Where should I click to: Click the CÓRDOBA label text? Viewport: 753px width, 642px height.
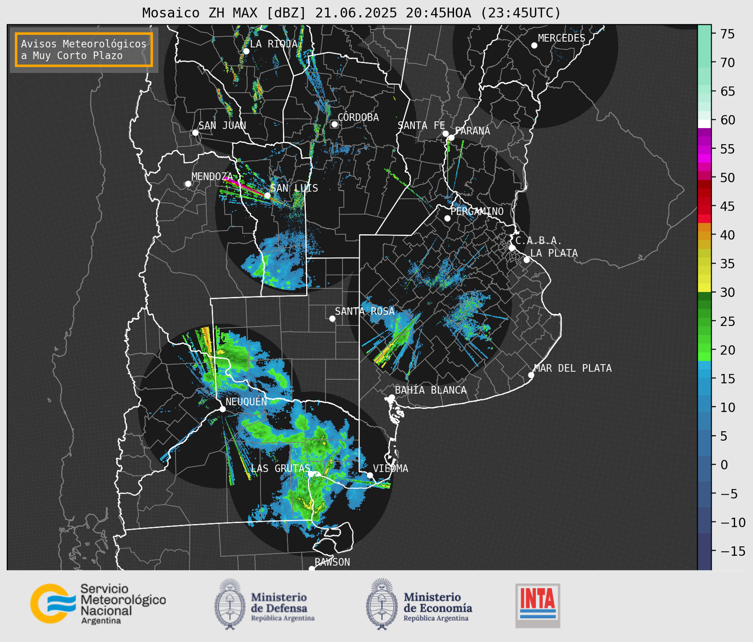(358, 117)
